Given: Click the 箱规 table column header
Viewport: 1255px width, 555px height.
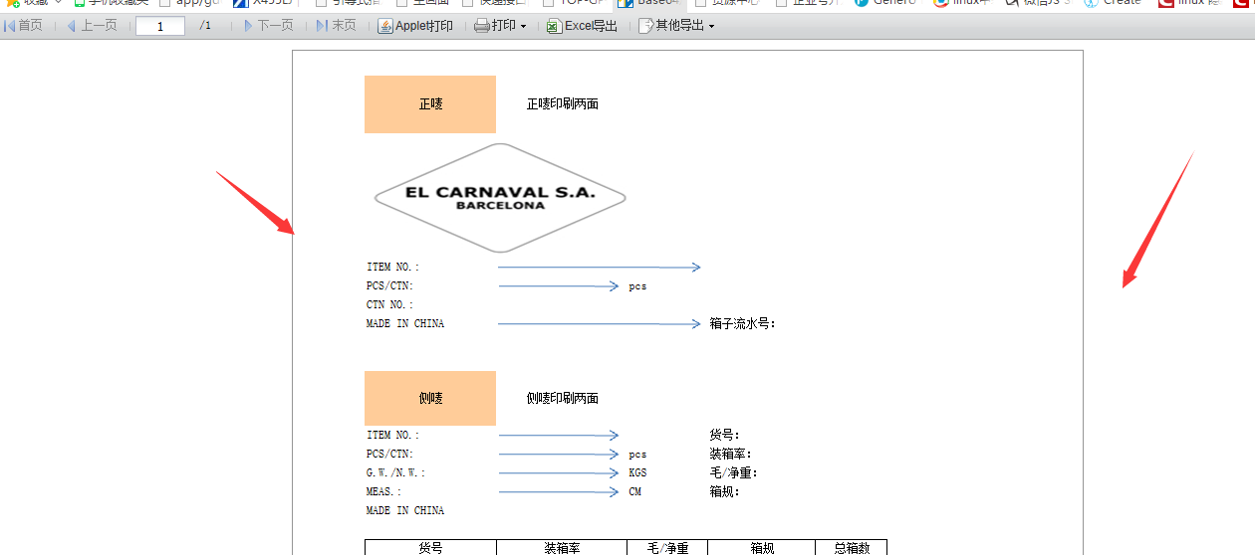Looking at the screenshot, I should pos(762,548).
